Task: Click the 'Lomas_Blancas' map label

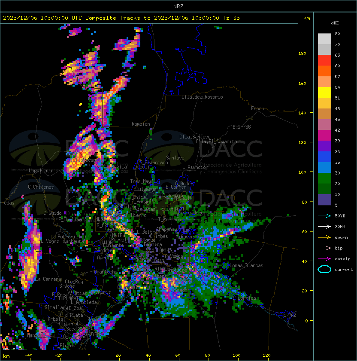Action: [x=246, y=265]
